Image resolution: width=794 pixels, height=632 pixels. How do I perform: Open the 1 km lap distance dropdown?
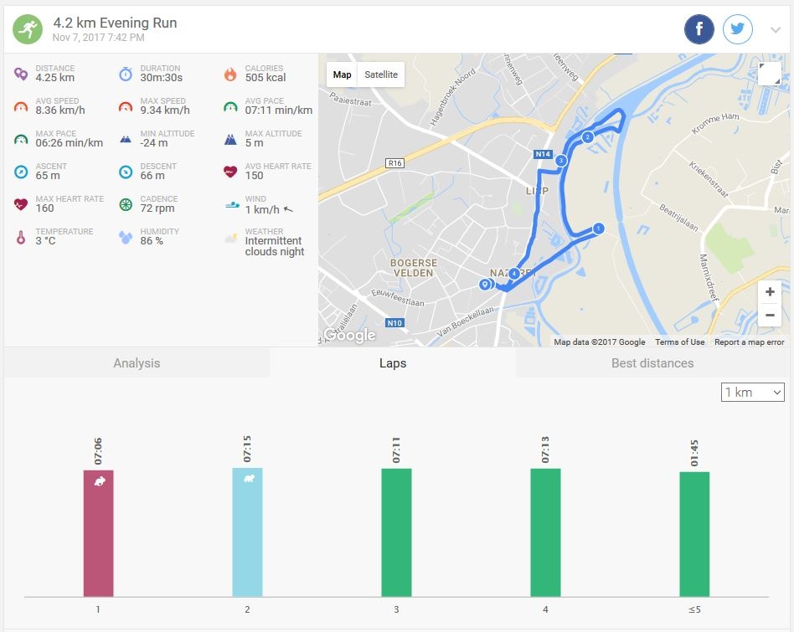coord(752,392)
